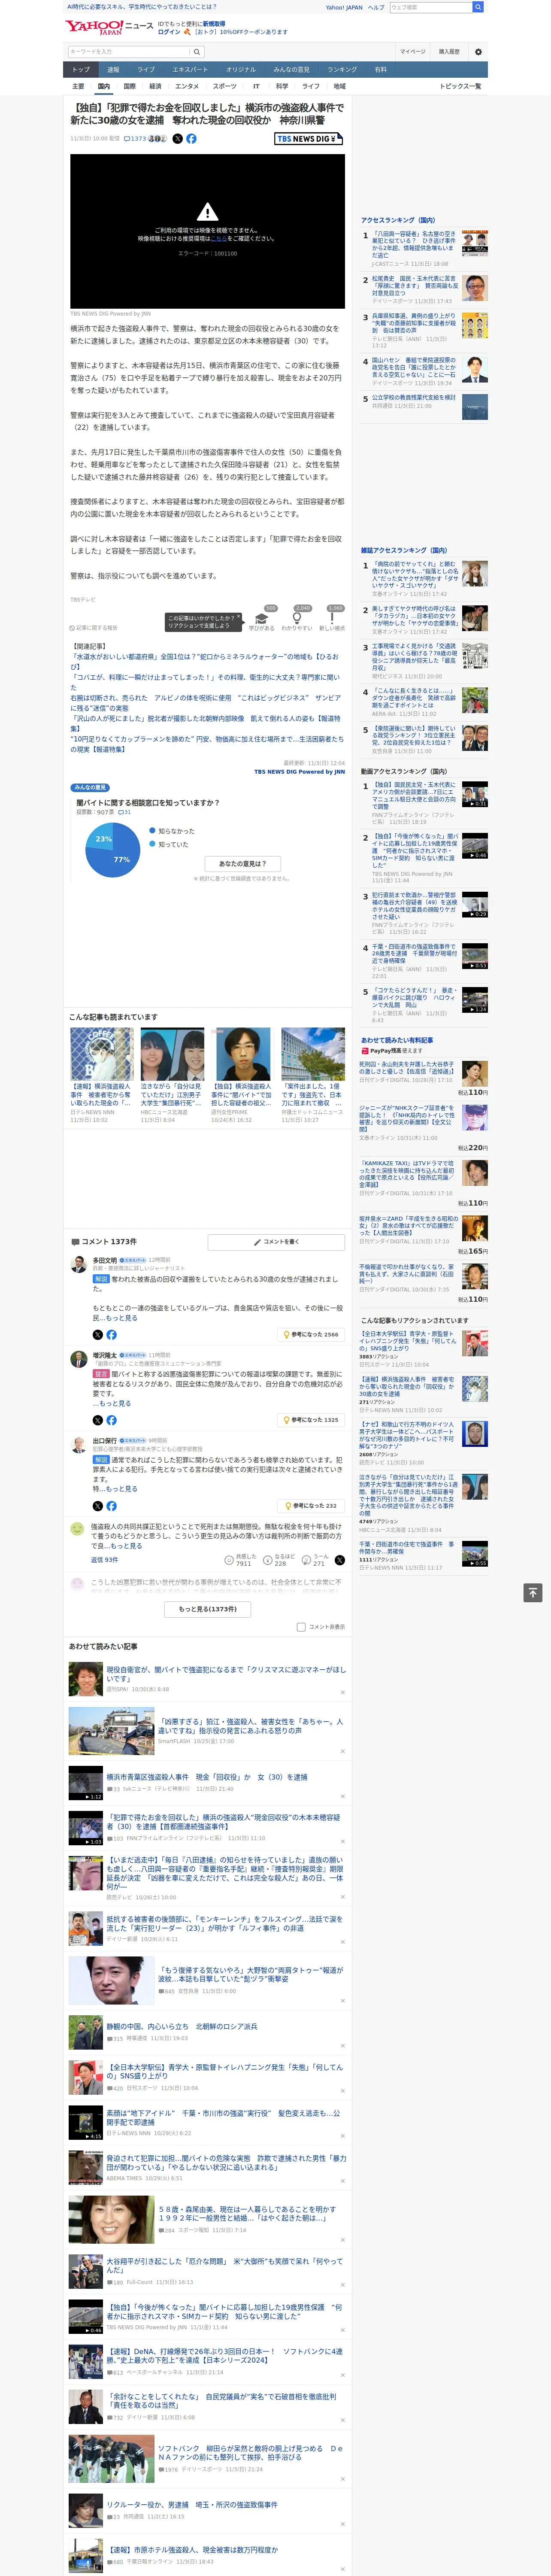Open the ヘルプ link at top
Screen dimensions: 551x2576
point(376,7)
